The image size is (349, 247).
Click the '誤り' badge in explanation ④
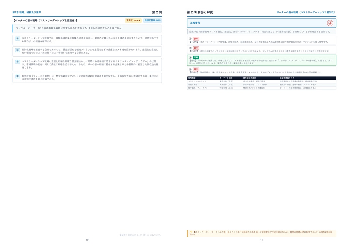(x=196, y=69)
